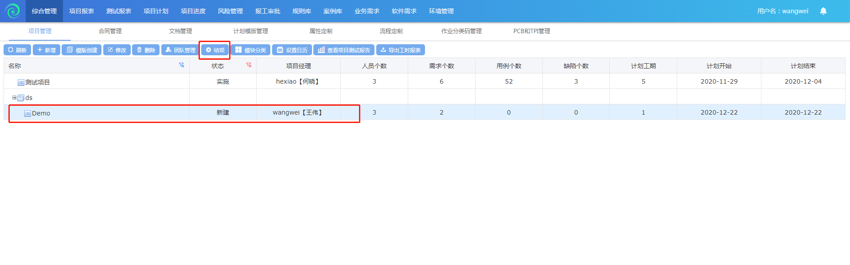Open the filter icon in 状态 column header
850x265 pixels.
(249, 65)
